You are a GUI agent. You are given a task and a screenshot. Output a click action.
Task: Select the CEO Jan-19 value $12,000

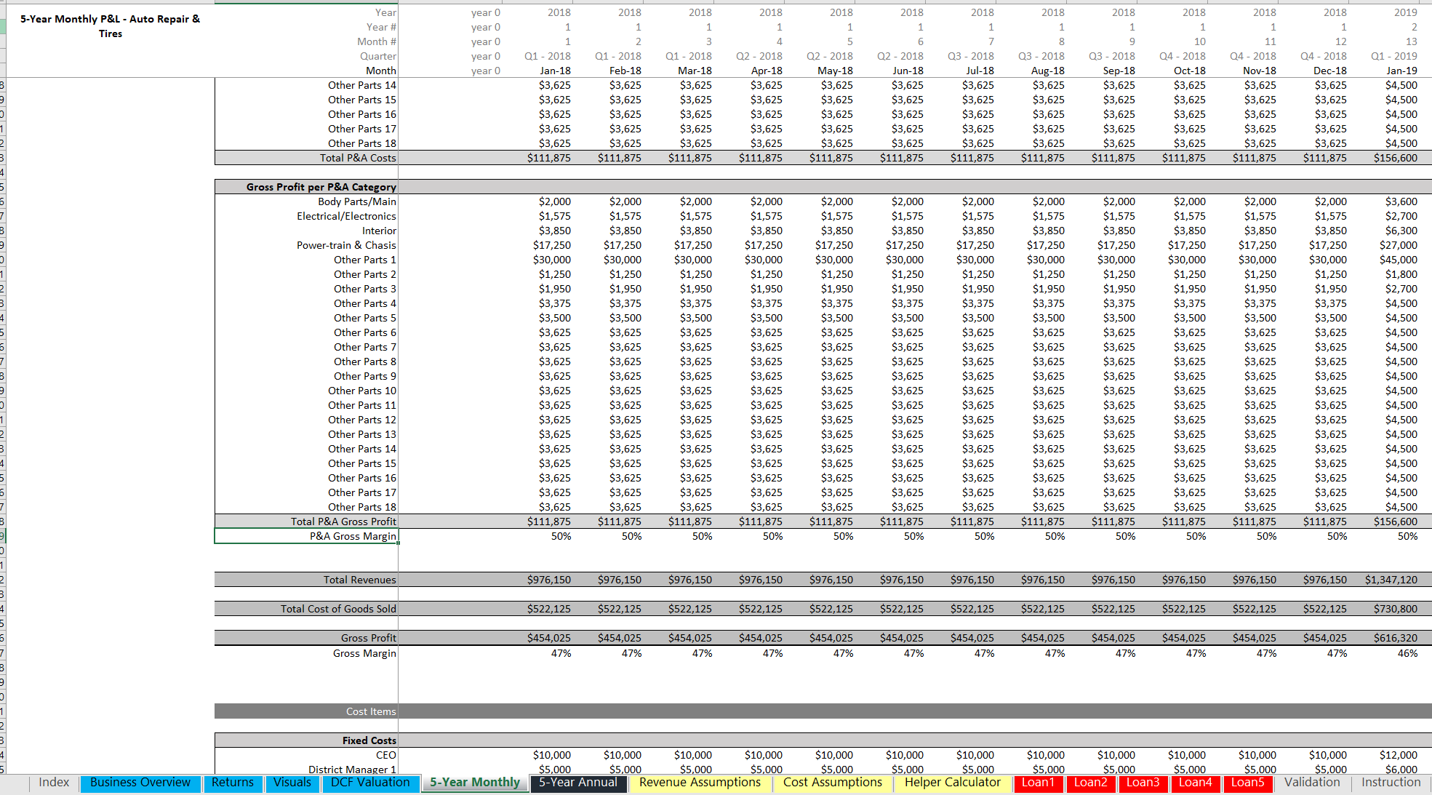pyautogui.click(x=1399, y=755)
